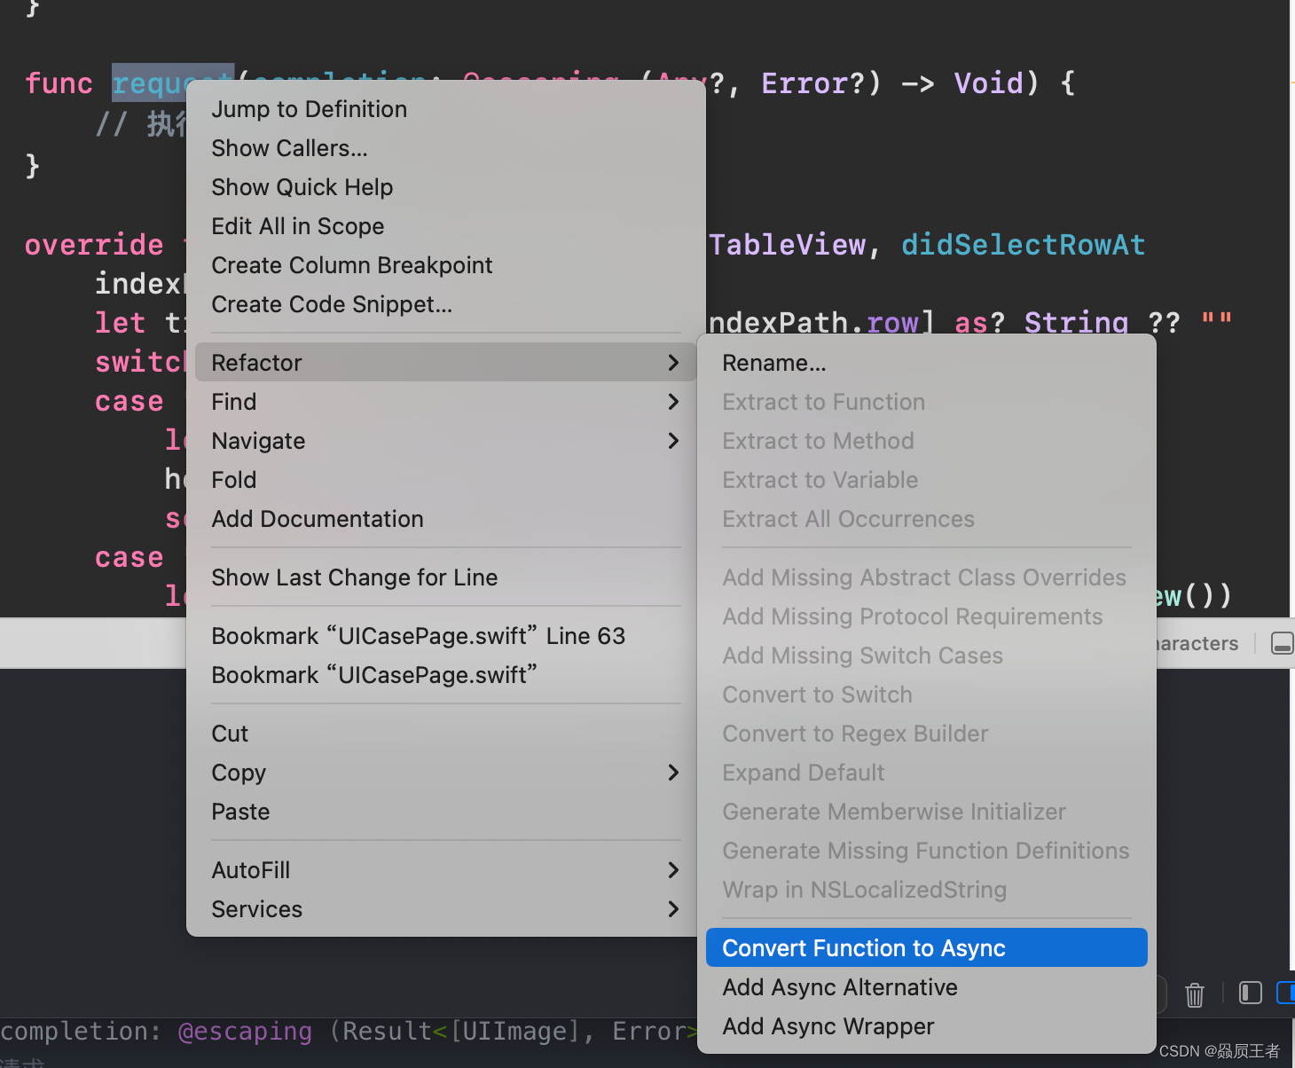Screen dimensions: 1295x1068
Task: Click the disabled Extract to Variable item
Action: click(x=927, y=480)
